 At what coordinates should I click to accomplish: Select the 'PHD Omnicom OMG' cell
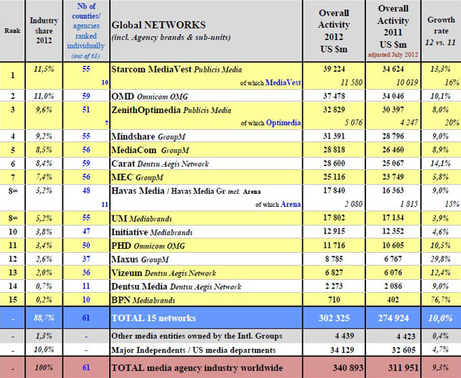[x=148, y=245]
